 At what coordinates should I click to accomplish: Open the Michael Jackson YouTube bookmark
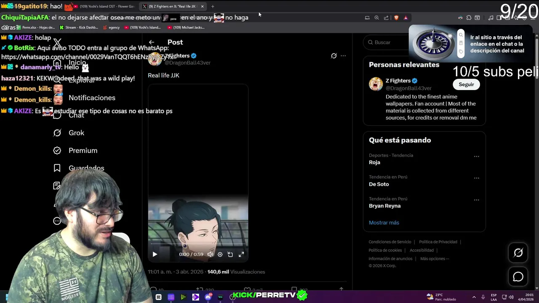(x=186, y=27)
